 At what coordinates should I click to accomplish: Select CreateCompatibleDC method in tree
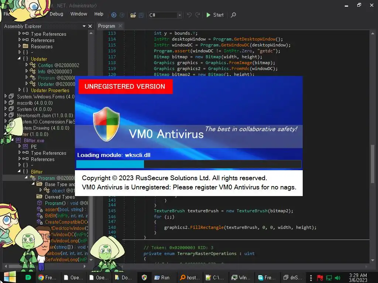[x=66, y=222]
